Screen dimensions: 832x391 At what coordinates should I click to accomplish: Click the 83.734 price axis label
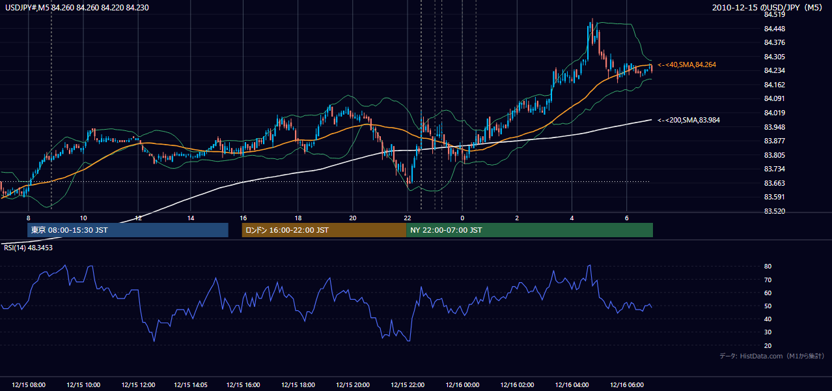click(x=774, y=169)
